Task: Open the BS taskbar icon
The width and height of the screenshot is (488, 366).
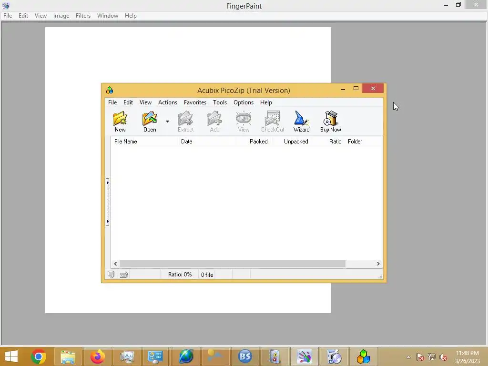Action: [245, 356]
